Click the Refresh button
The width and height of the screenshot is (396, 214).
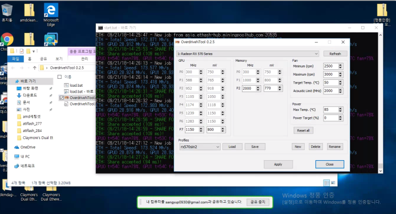tap(335, 54)
